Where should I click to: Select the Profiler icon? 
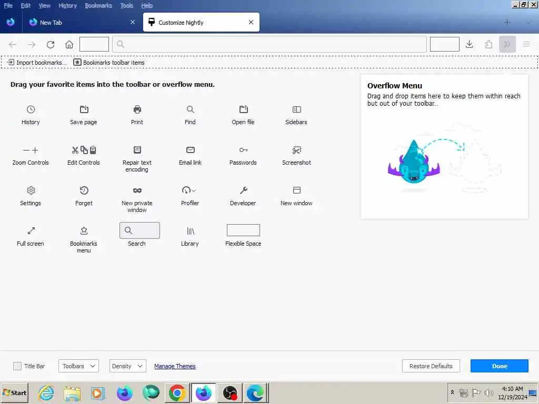pyautogui.click(x=189, y=190)
